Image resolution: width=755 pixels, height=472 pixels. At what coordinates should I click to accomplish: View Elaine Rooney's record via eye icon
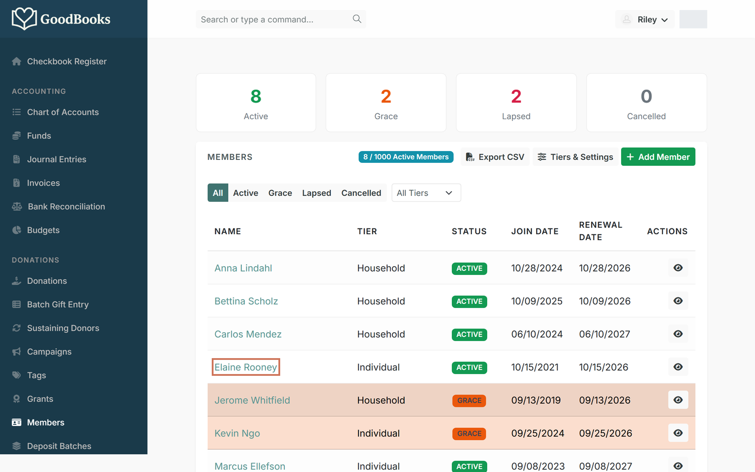tap(678, 367)
